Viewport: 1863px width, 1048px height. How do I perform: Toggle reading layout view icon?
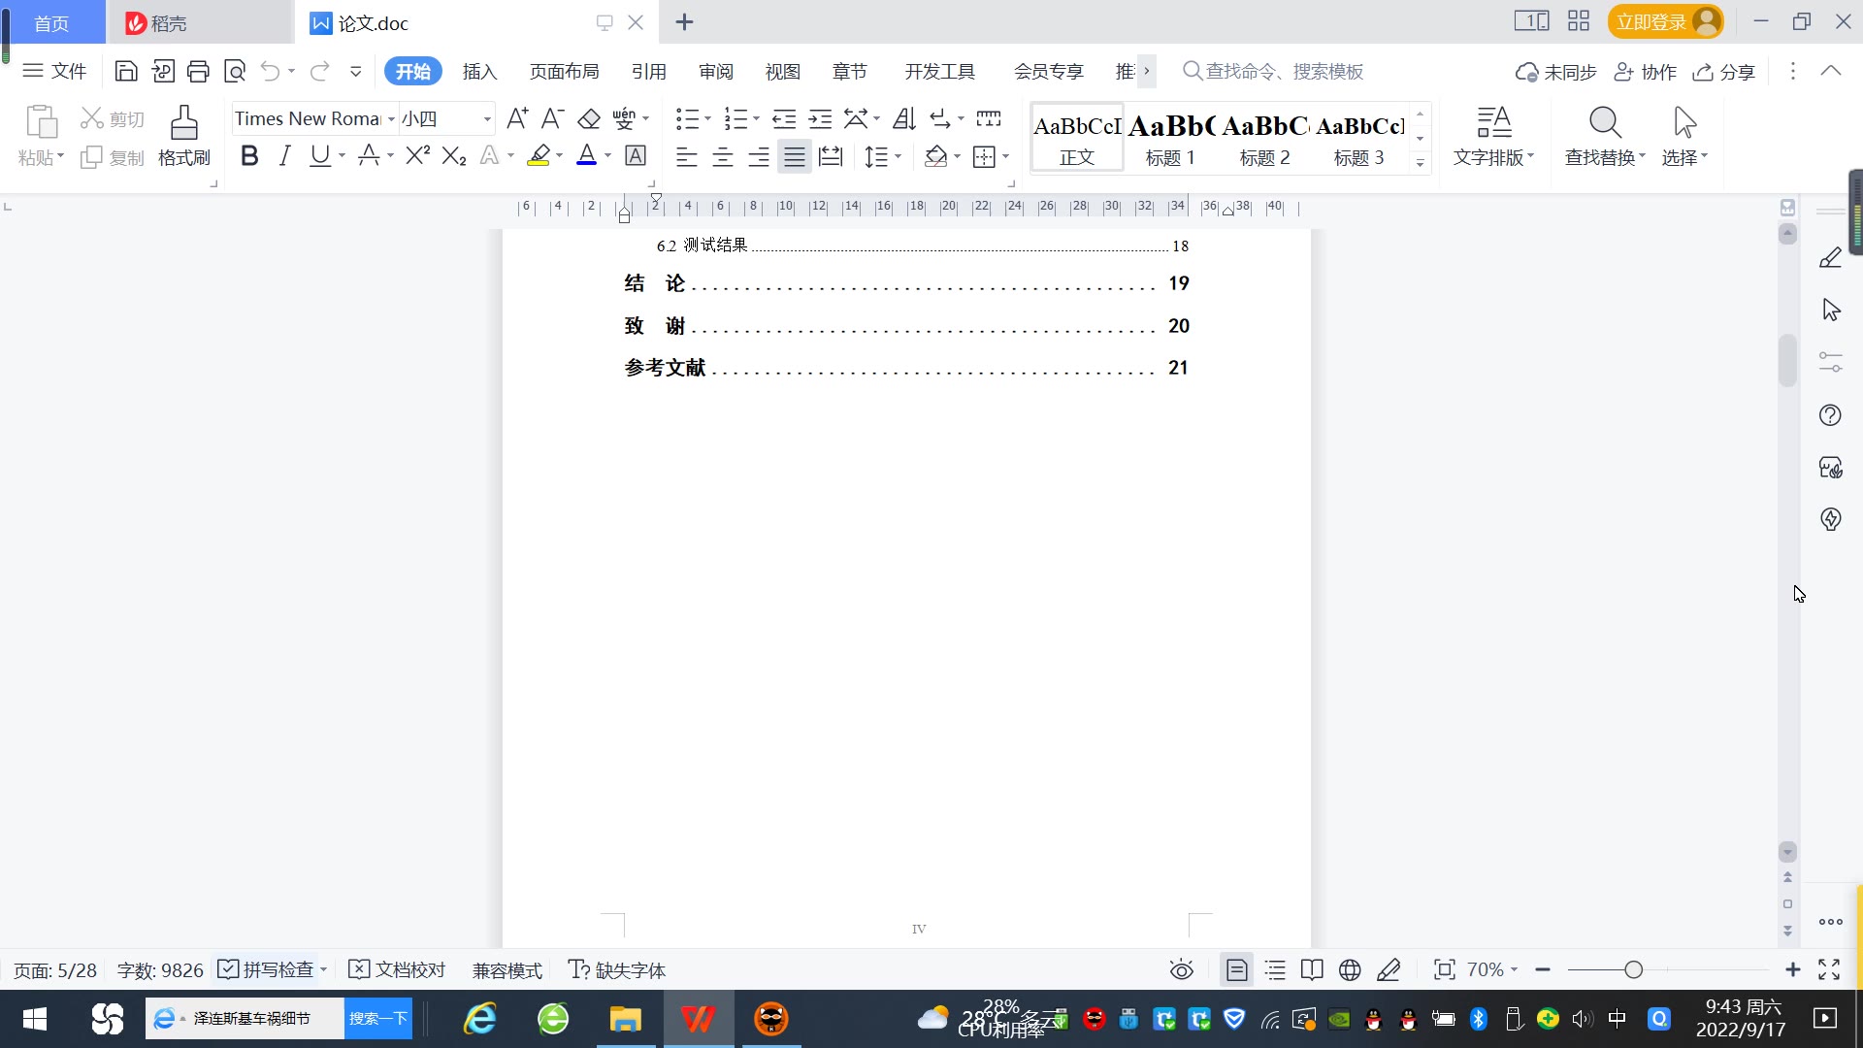pos(1312,969)
